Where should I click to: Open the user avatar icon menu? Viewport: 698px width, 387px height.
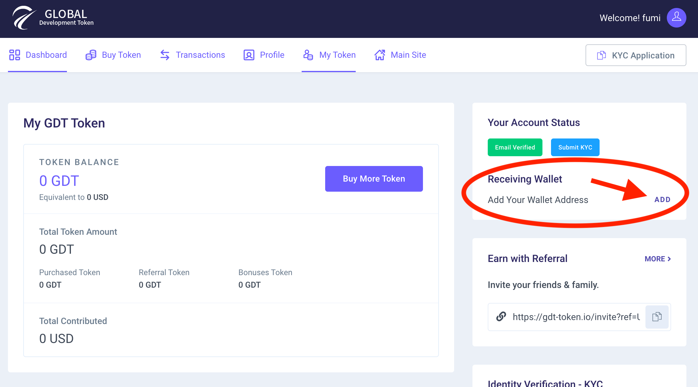676,18
